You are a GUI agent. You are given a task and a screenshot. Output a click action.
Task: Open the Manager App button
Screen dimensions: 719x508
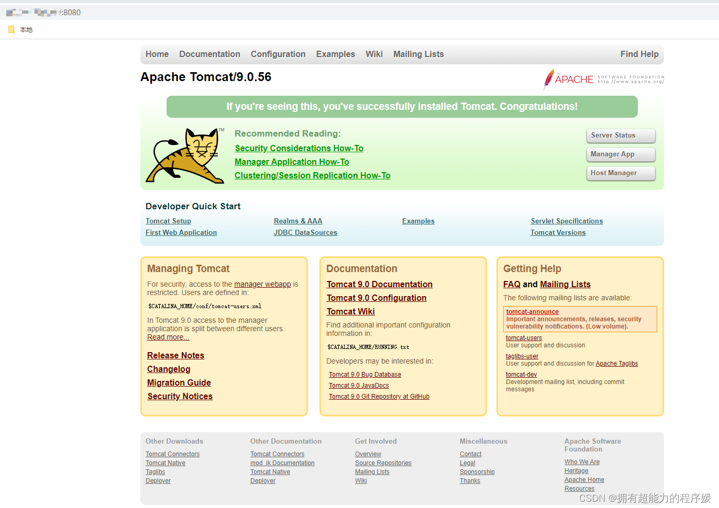621,154
